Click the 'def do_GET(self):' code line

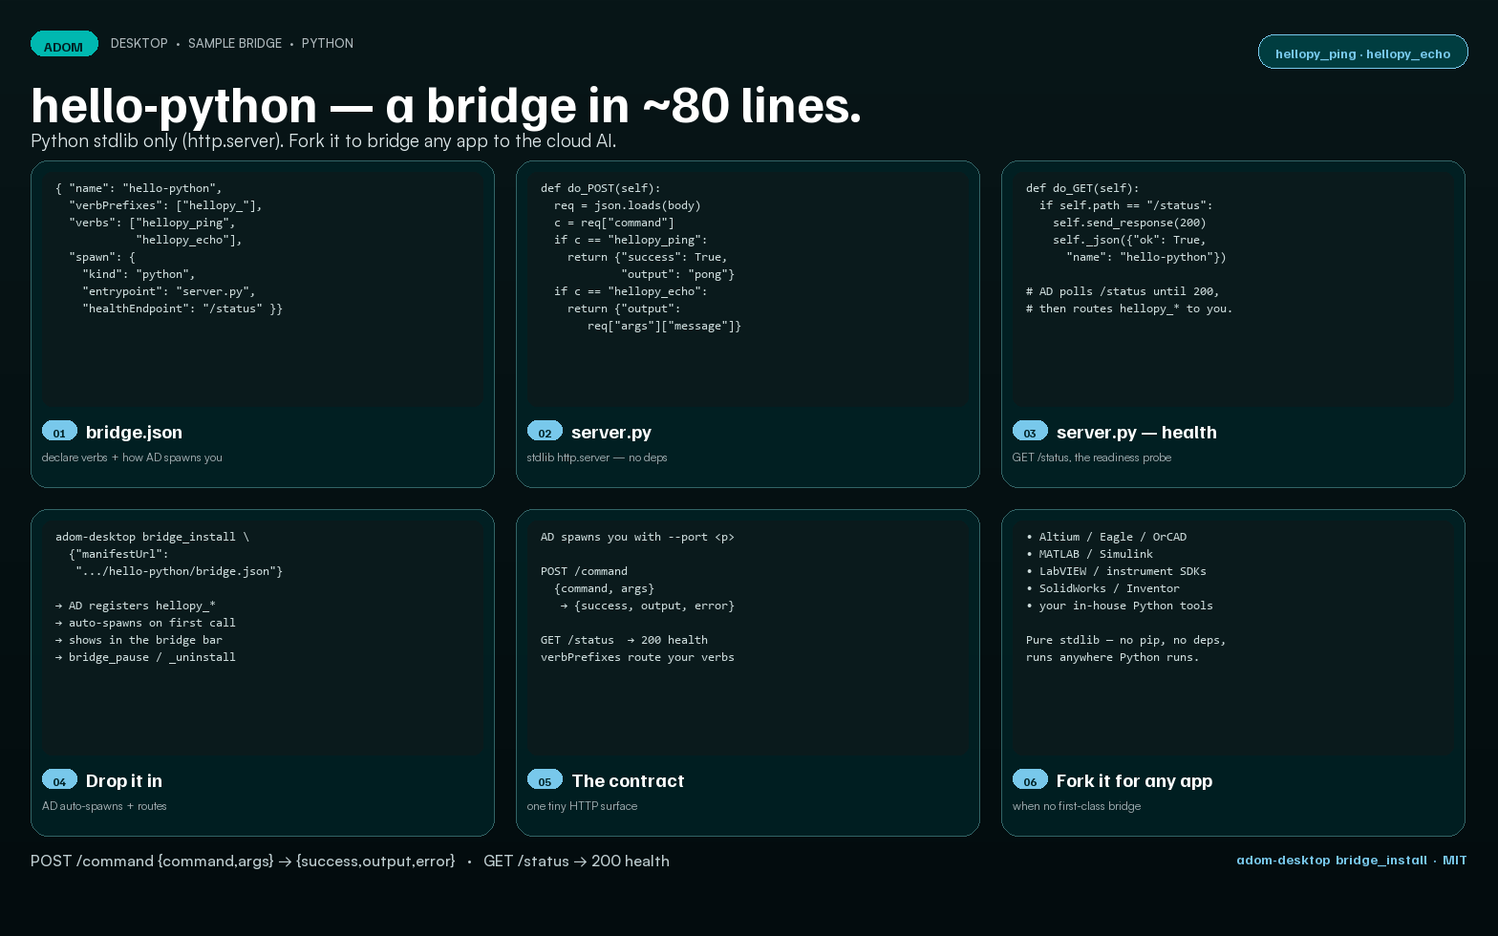(1082, 188)
